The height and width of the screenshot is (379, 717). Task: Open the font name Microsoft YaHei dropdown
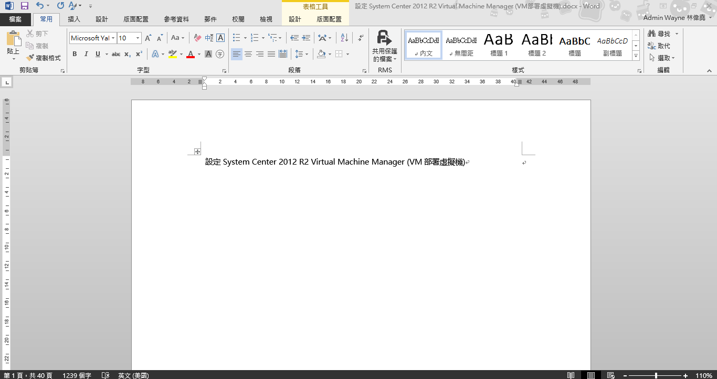pyautogui.click(x=113, y=38)
